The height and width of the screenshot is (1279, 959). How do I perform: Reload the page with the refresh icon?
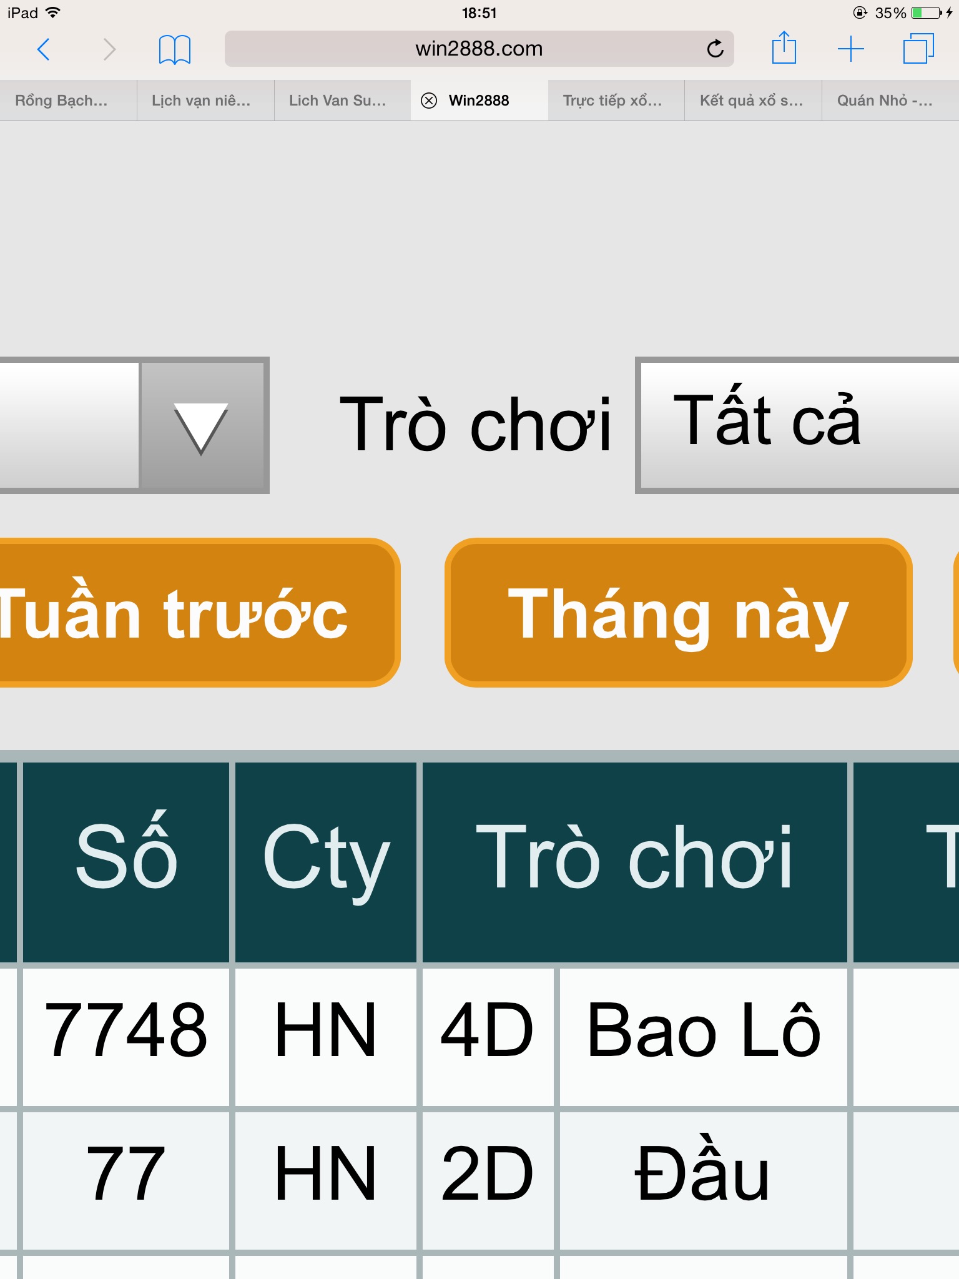pos(715,48)
